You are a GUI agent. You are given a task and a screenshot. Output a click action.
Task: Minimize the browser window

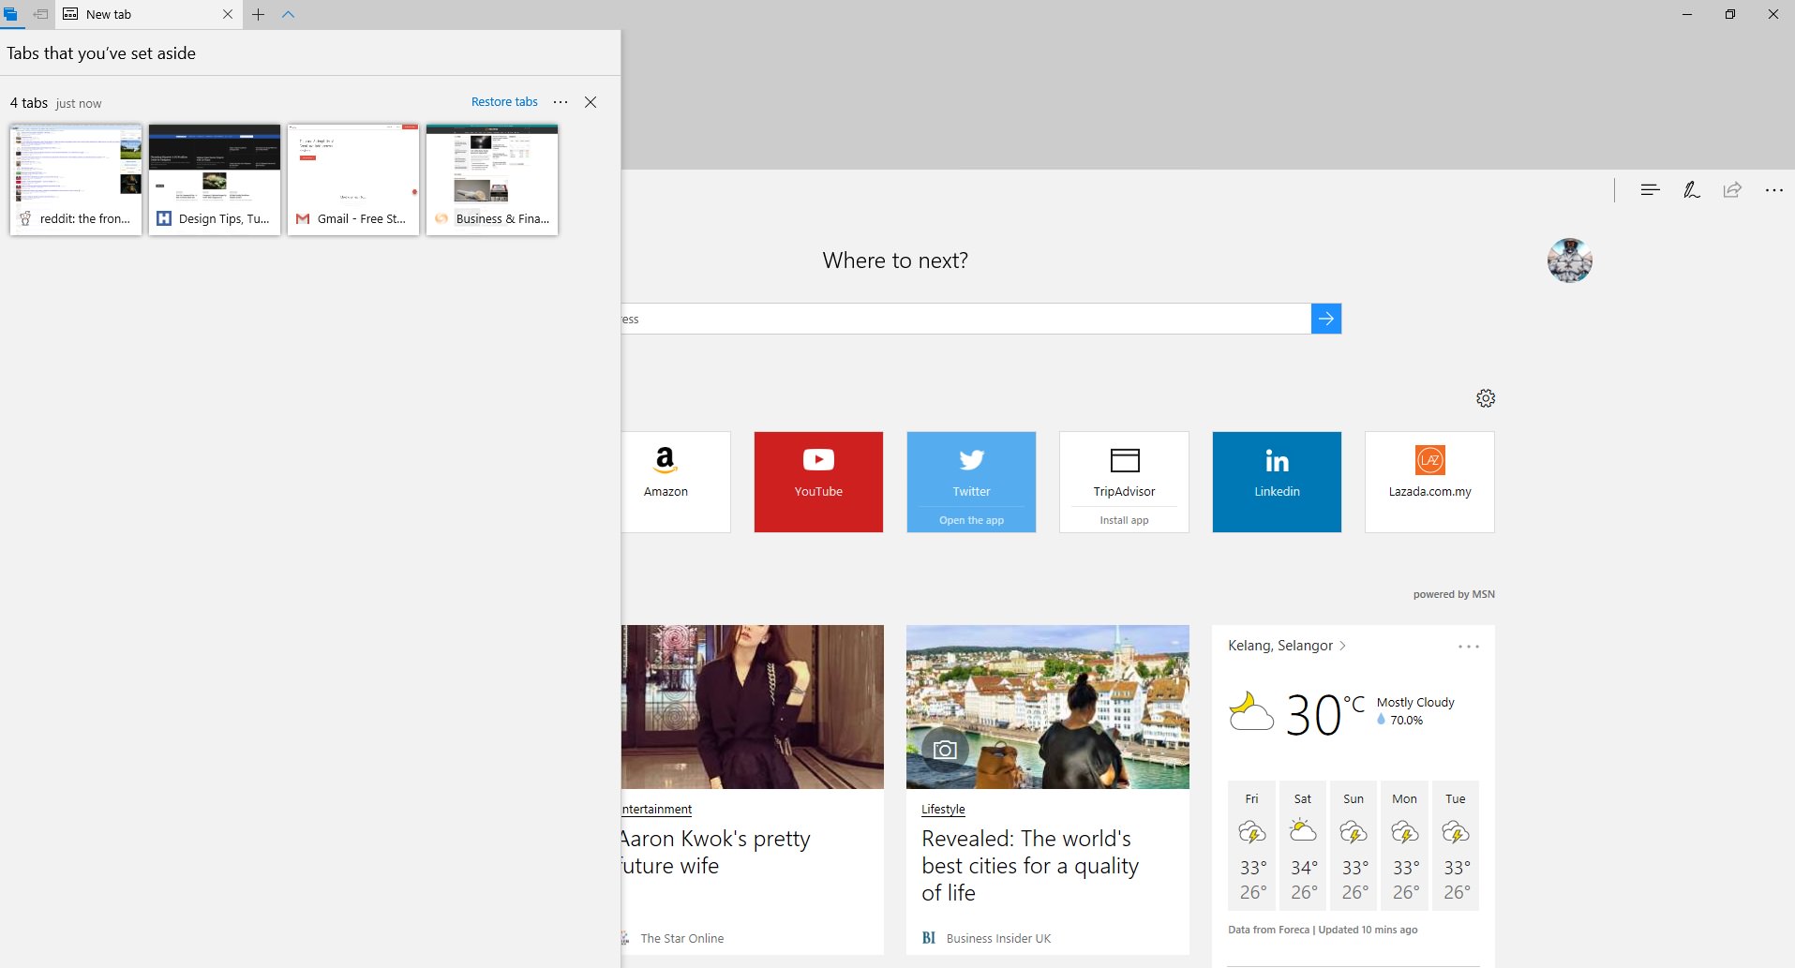point(1687,14)
